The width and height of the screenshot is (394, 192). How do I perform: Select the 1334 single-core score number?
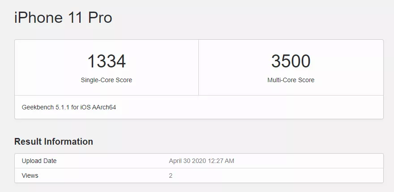click(107, 62)
